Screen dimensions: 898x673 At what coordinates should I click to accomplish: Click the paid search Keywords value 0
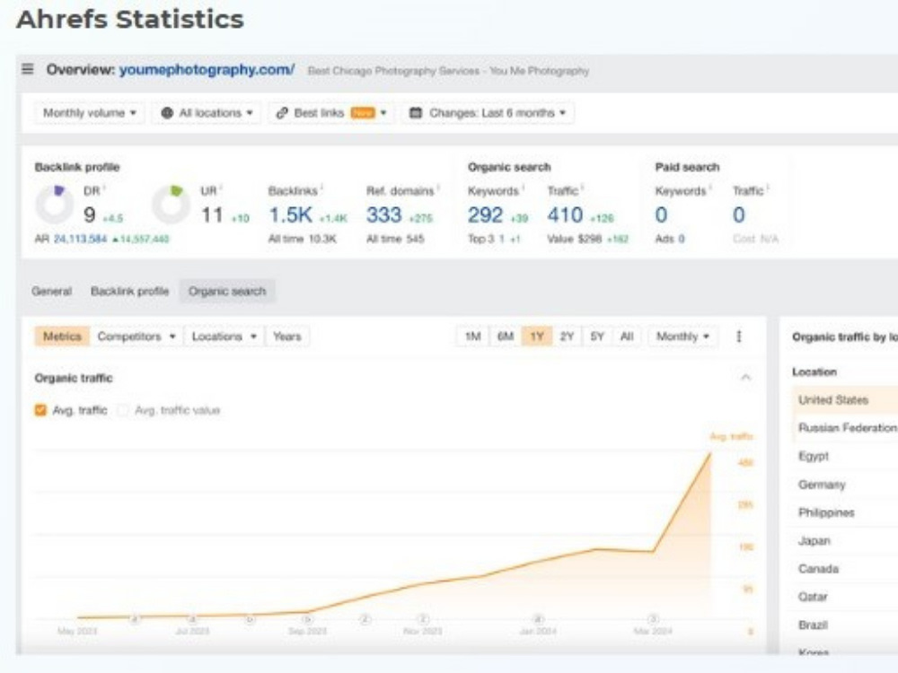coord(661,215)
